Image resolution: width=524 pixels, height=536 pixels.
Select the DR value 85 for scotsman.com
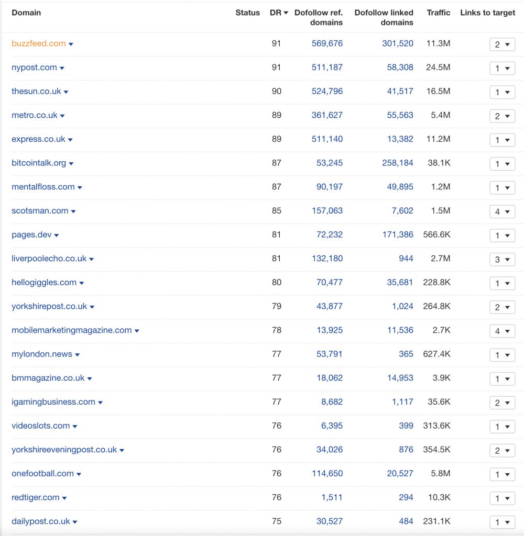click(x=277, y=211)
